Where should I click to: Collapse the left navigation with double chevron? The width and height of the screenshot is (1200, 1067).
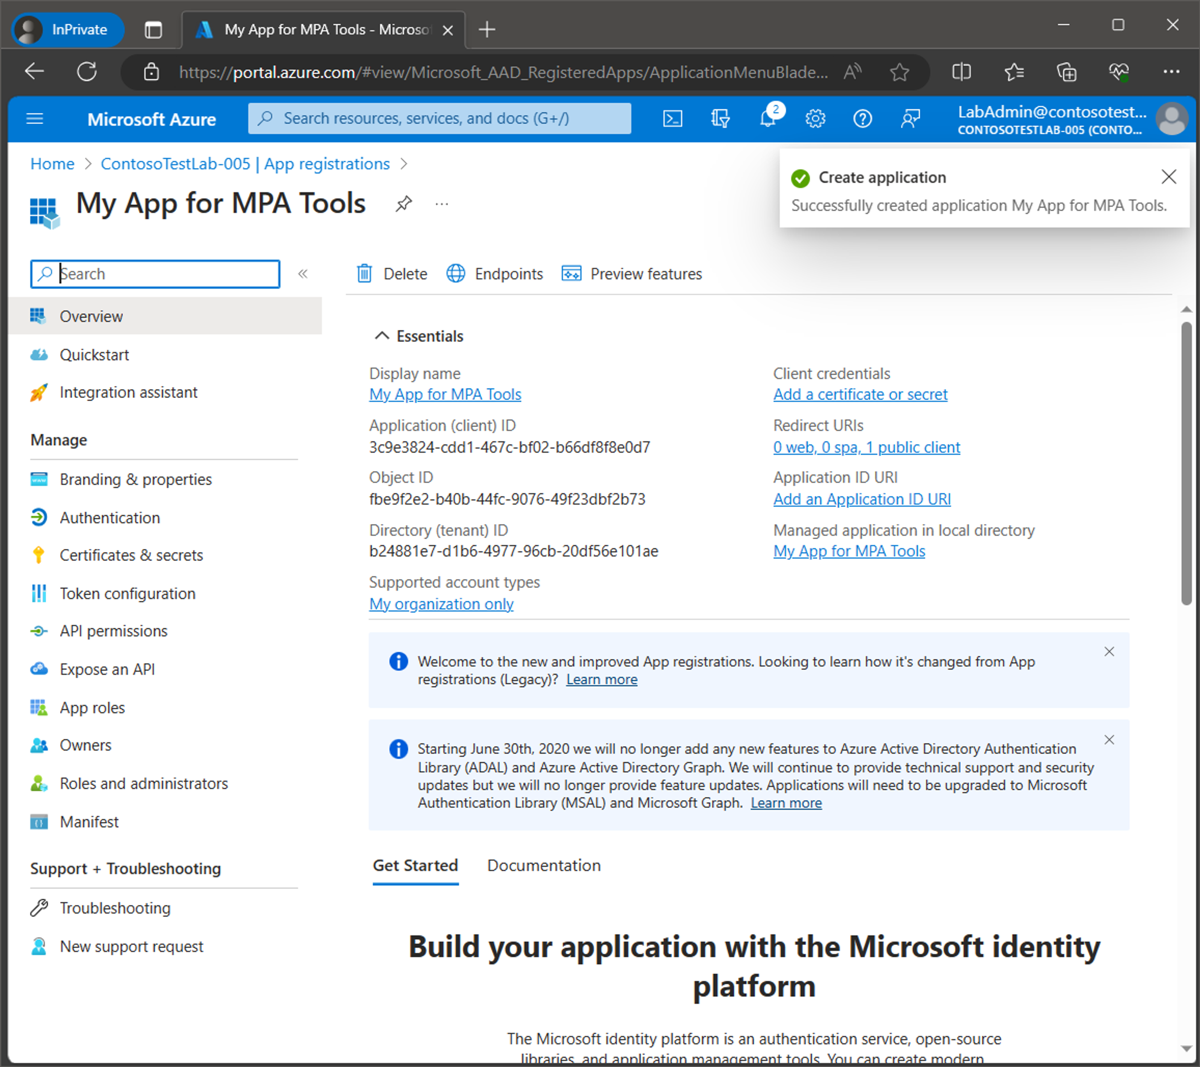tap(303, 274)
